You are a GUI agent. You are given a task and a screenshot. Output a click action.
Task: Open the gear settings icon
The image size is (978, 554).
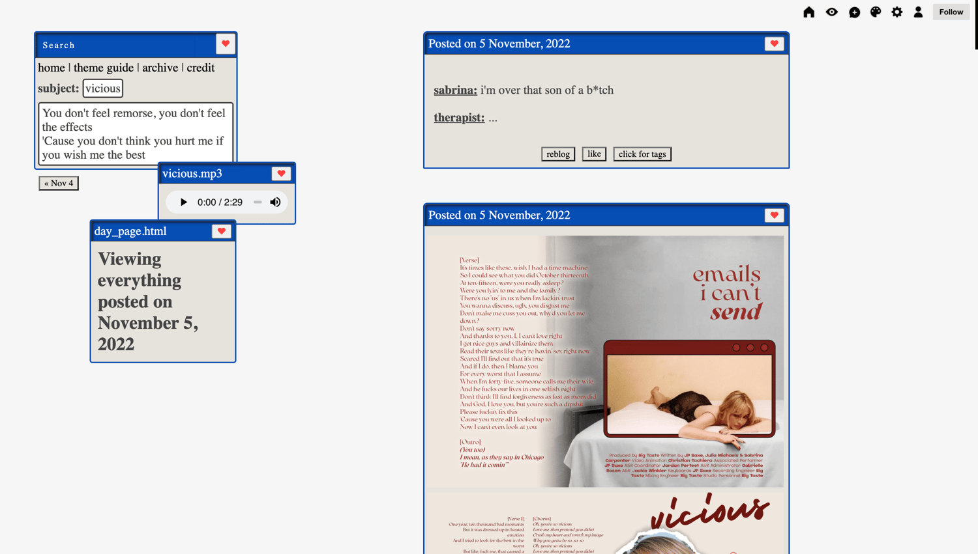pos(897,12)
